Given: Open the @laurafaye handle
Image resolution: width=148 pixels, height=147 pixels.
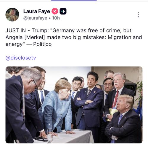Looking at the screenshot, I should (35, 18).
